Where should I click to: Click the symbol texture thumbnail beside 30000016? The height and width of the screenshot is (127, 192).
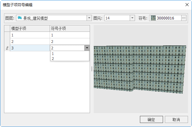153,18
